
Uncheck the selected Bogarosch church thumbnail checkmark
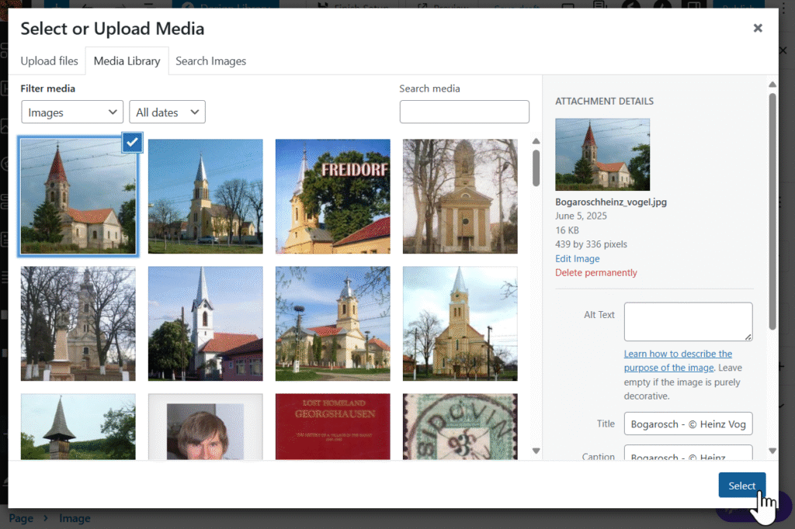pyautogui.click(x=132, y=143)
